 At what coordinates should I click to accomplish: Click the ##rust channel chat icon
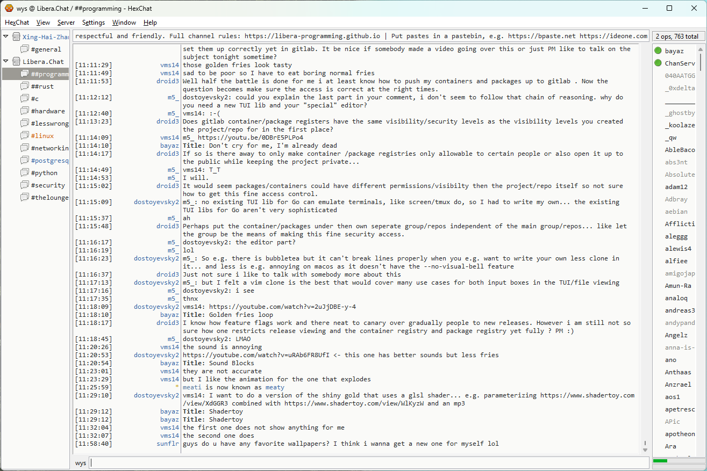(x=25, y=86)
